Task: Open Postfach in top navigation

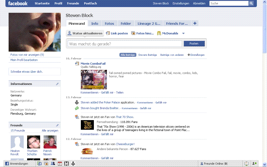Action: point(90,3)
